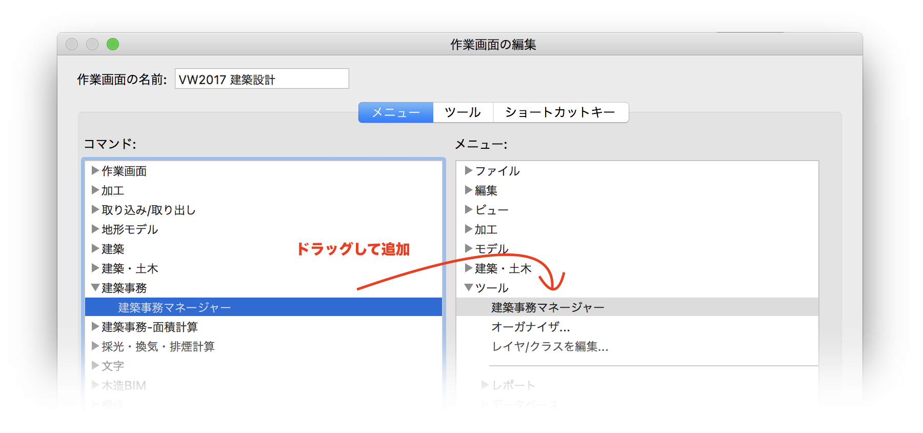Click ファイル text in the menu list

[497, 171]
